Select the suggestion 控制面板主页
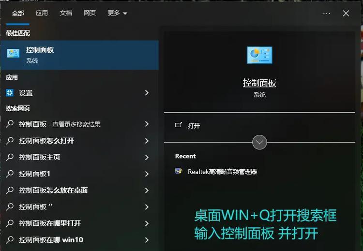 click(x=79, y=157)
